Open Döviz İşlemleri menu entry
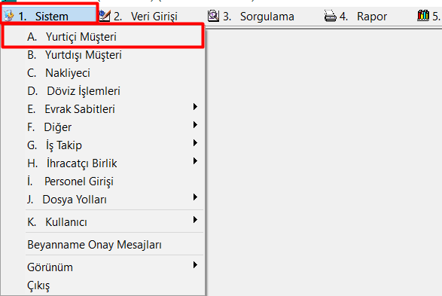Image resolution: width=442 pixels, height=296 pixels. click(x=102, y=91)
